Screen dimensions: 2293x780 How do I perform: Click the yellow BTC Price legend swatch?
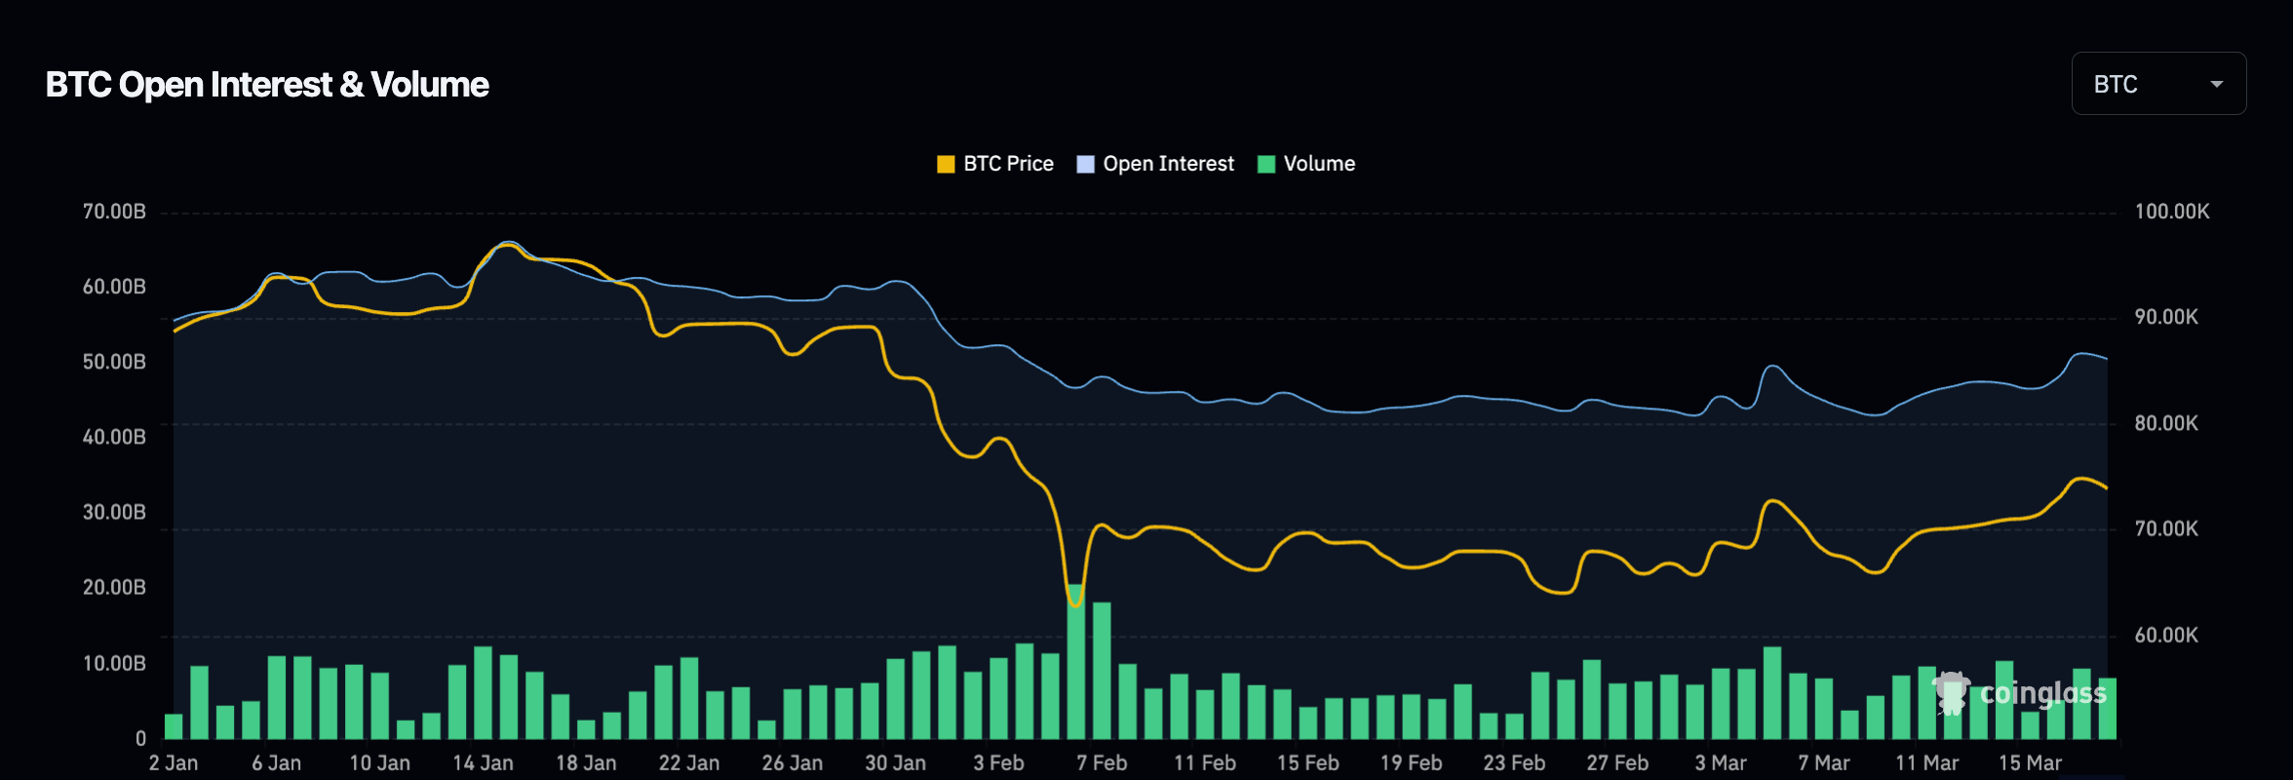coord(945,165)
